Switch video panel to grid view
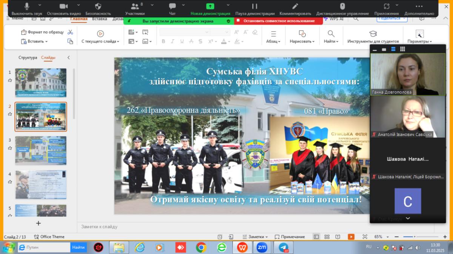This screenshot has width=453, height=254. click(x=402, y=49)
